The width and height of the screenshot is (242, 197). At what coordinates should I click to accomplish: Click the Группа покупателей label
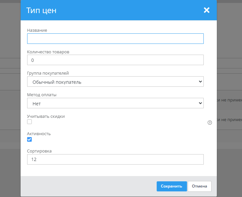pyautogui.click(x=48, y=73)
